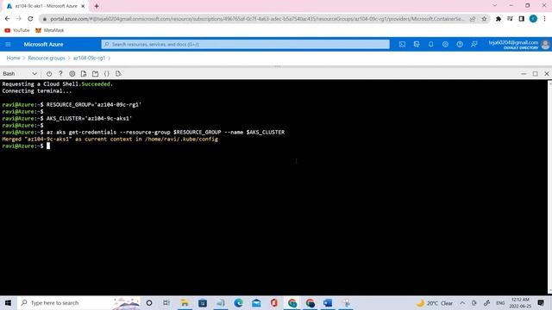
Task: Click the terminal cursor at the last prompt
Action: click(48, 146)
